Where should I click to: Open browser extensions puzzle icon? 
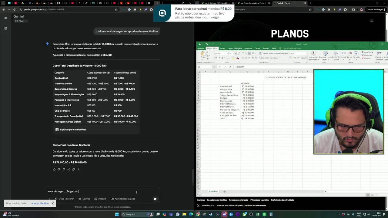151,9
